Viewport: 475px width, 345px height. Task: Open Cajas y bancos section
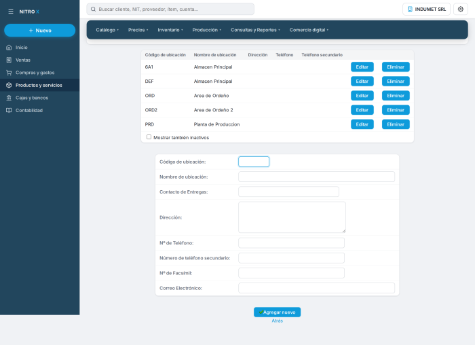pos(39,98)
